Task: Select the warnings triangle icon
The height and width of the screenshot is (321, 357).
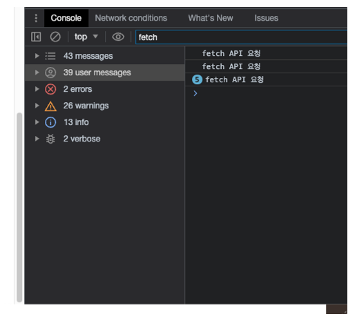Action: (x=50, y=106)
